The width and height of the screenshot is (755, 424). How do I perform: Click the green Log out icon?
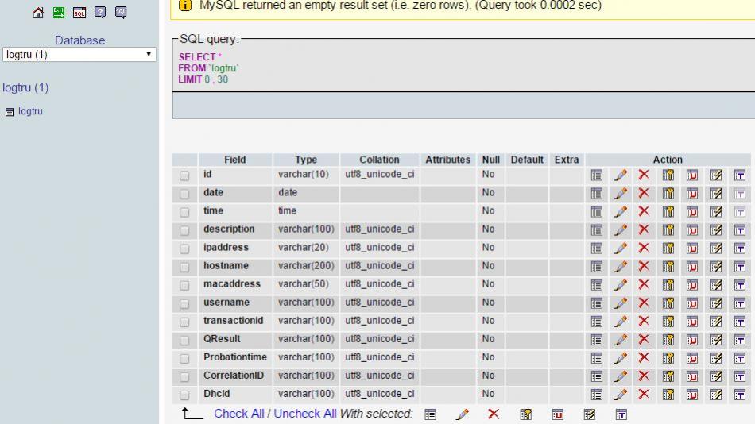click(59, 13)
